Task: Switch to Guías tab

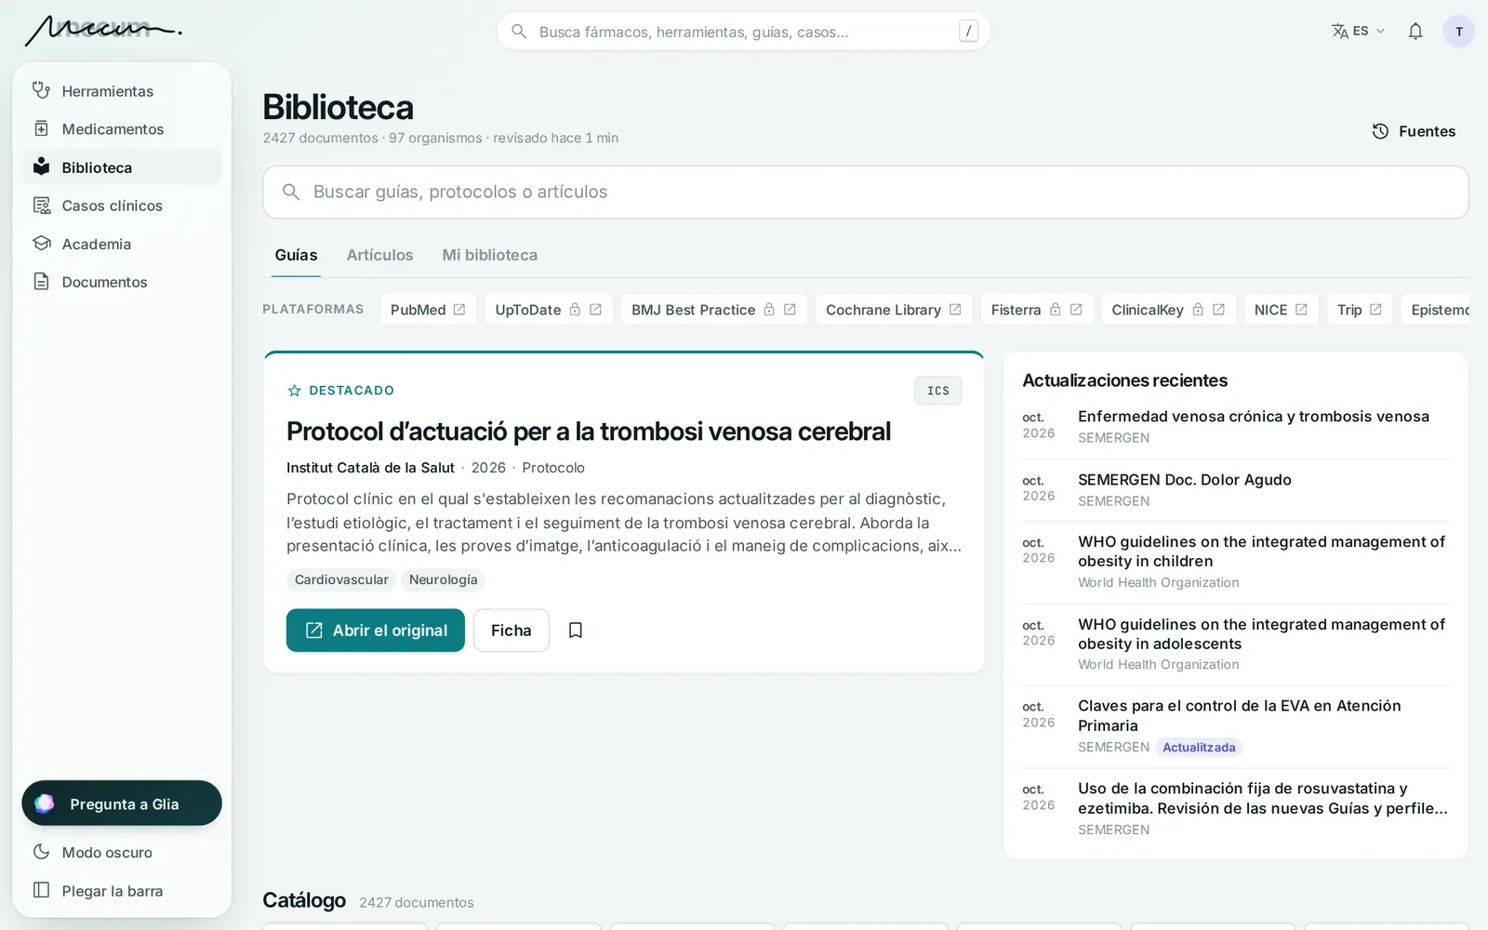Action: tap(296, 255)
